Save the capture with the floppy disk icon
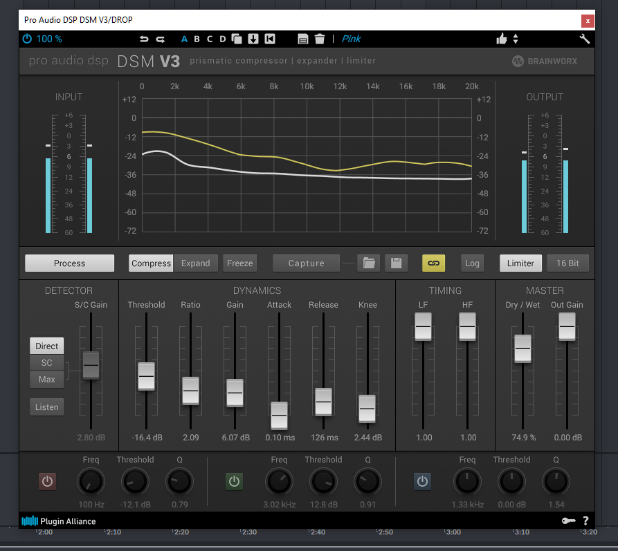618x551 pixels. (x=396, y=263)
